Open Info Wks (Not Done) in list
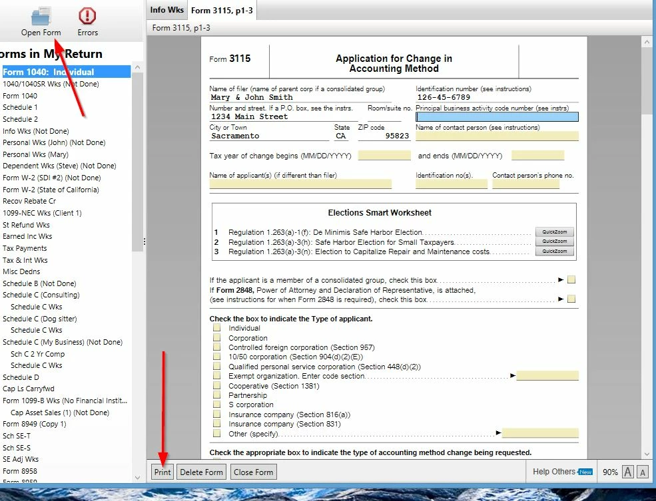 click(35, 131)
